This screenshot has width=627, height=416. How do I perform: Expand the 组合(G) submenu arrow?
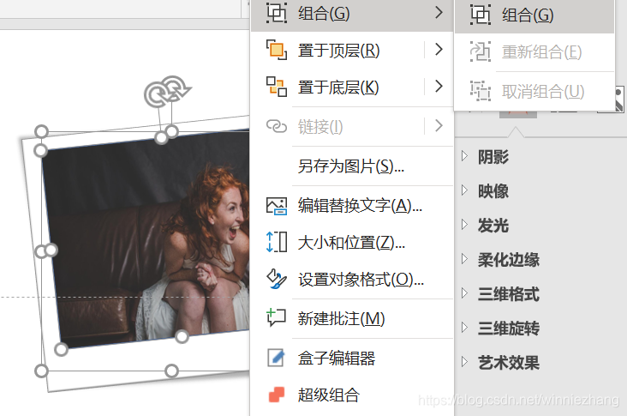pos(439,12)
